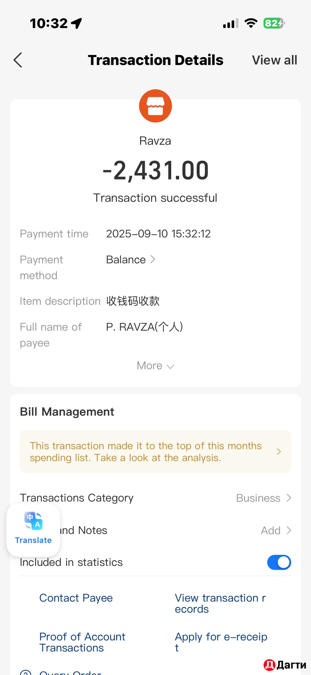Image resolution: width=311 pixels, height=675 pixels.
Task: Tap the Contact Payee link
Action: coord(76,598)
